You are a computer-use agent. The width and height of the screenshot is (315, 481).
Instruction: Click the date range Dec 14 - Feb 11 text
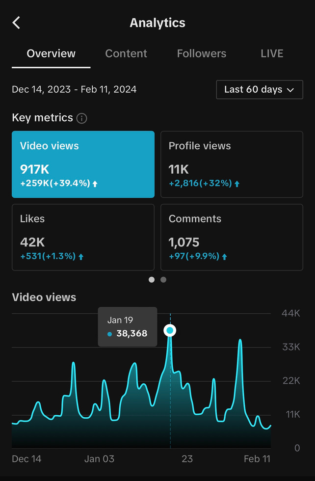pyautogui.click(x=74, y=89)
